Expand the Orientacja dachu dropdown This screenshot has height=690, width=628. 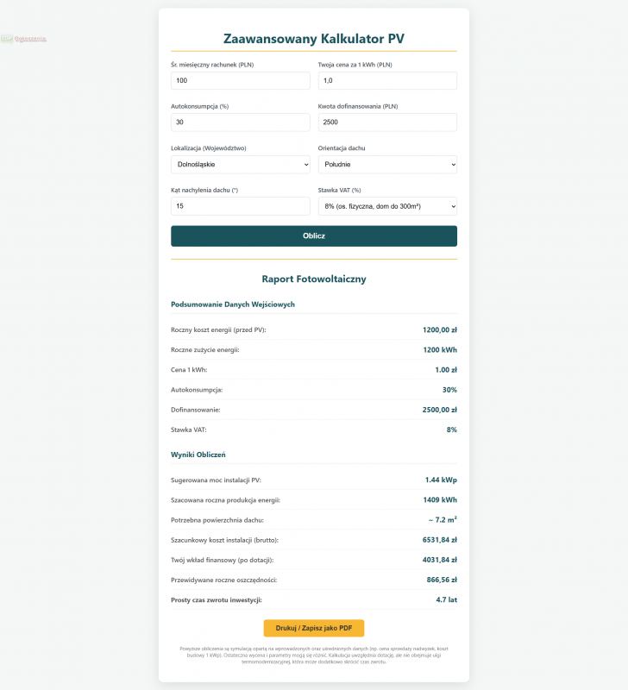[x=387, y=164]
